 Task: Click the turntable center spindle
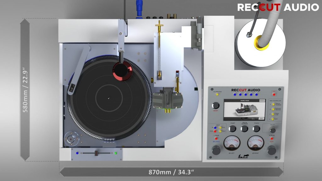point(109,98)
